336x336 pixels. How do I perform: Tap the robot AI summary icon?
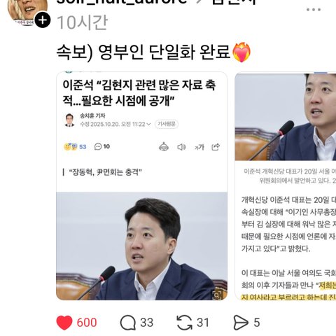click(164, 147)
